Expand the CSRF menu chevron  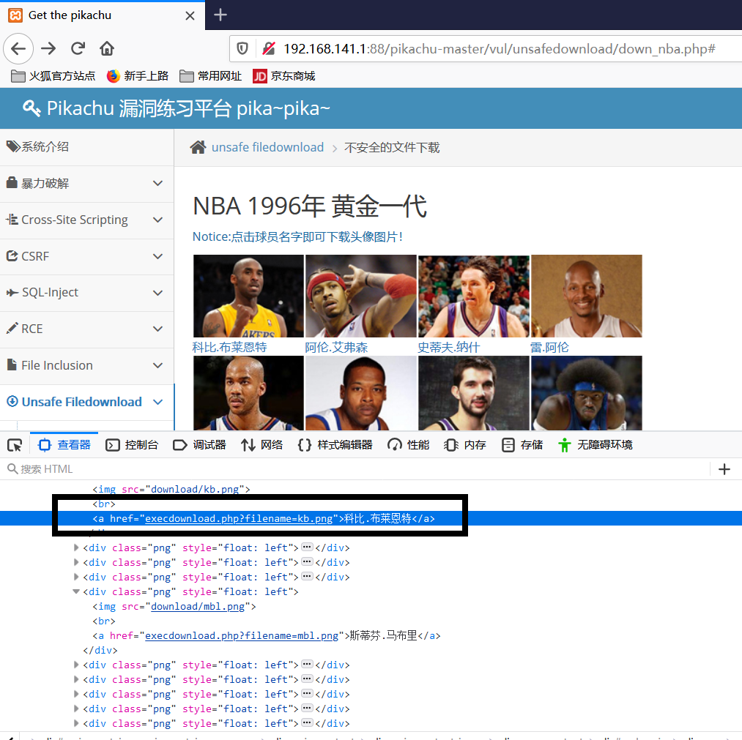point(158,256)
